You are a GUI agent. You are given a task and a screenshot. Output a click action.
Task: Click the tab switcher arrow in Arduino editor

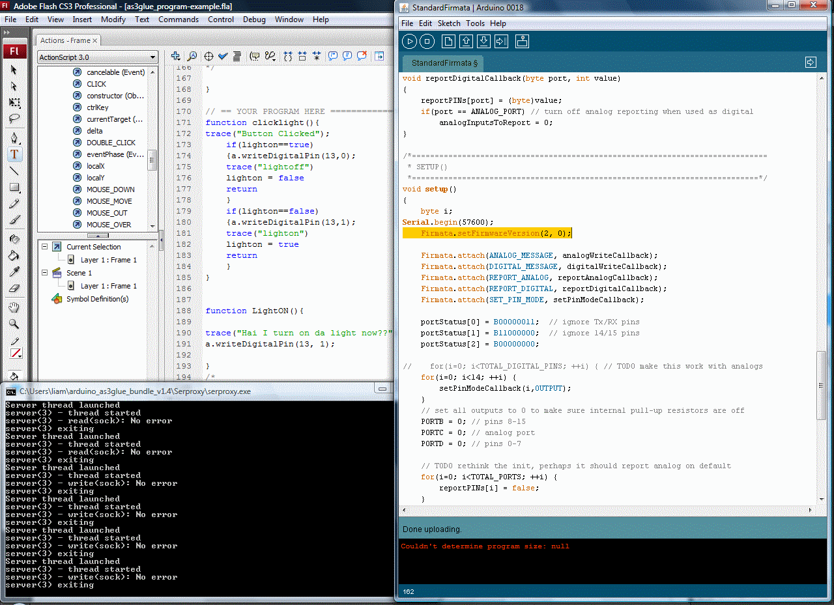point(811,62)
